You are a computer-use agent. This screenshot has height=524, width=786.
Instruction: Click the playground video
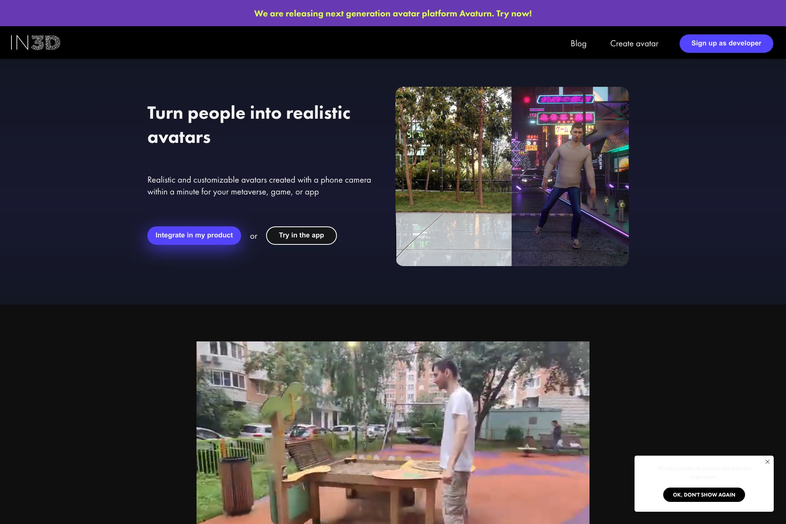[x=393, y=433]
